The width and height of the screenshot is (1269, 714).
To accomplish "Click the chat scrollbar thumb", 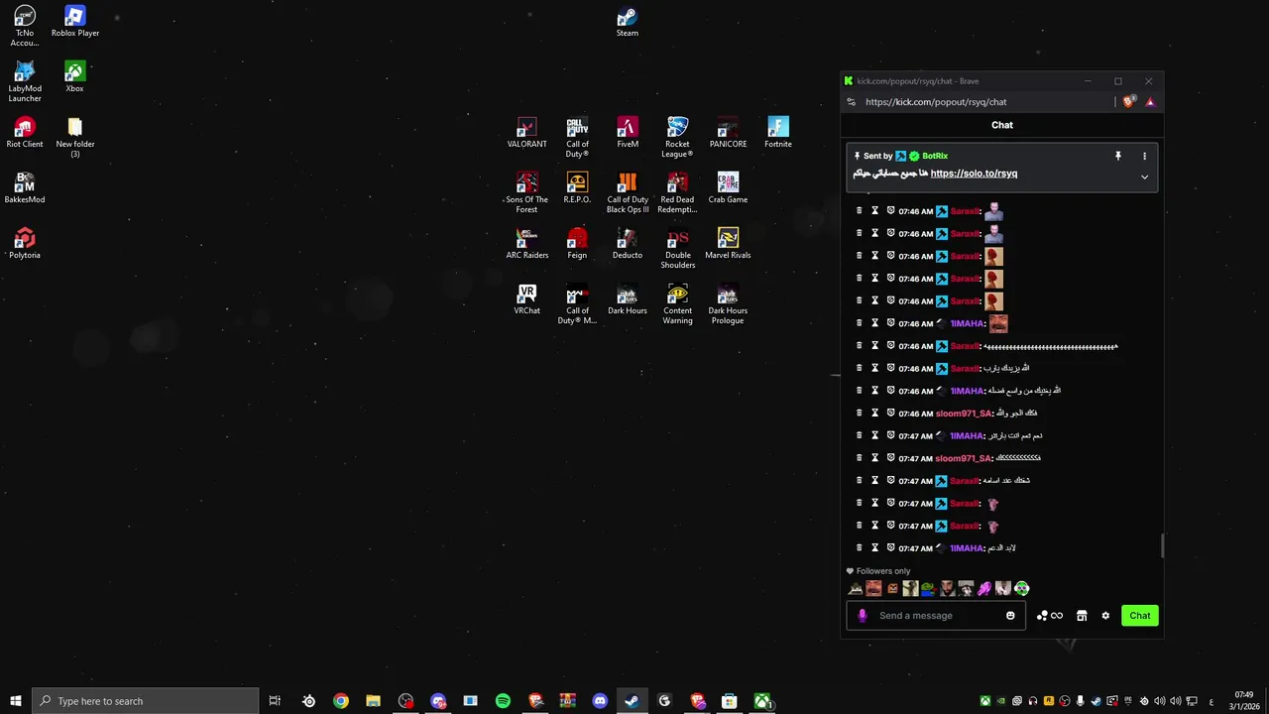I will coord(1162,545).
